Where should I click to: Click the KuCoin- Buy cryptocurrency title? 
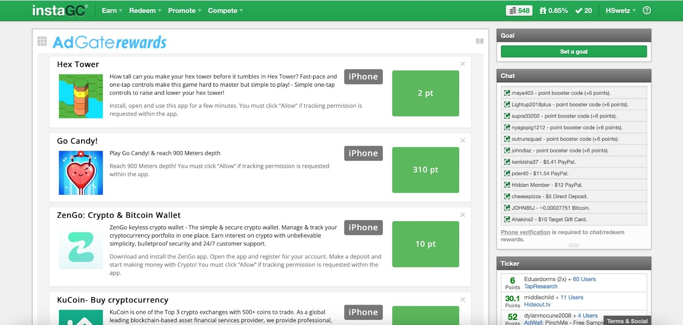(x=113, y=300)
